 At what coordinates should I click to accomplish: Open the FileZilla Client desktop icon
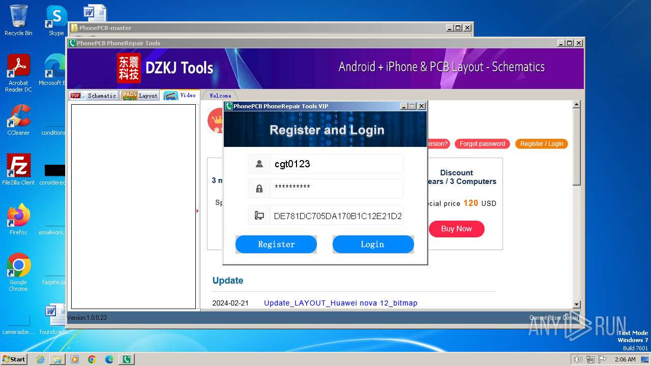point(18,169)
